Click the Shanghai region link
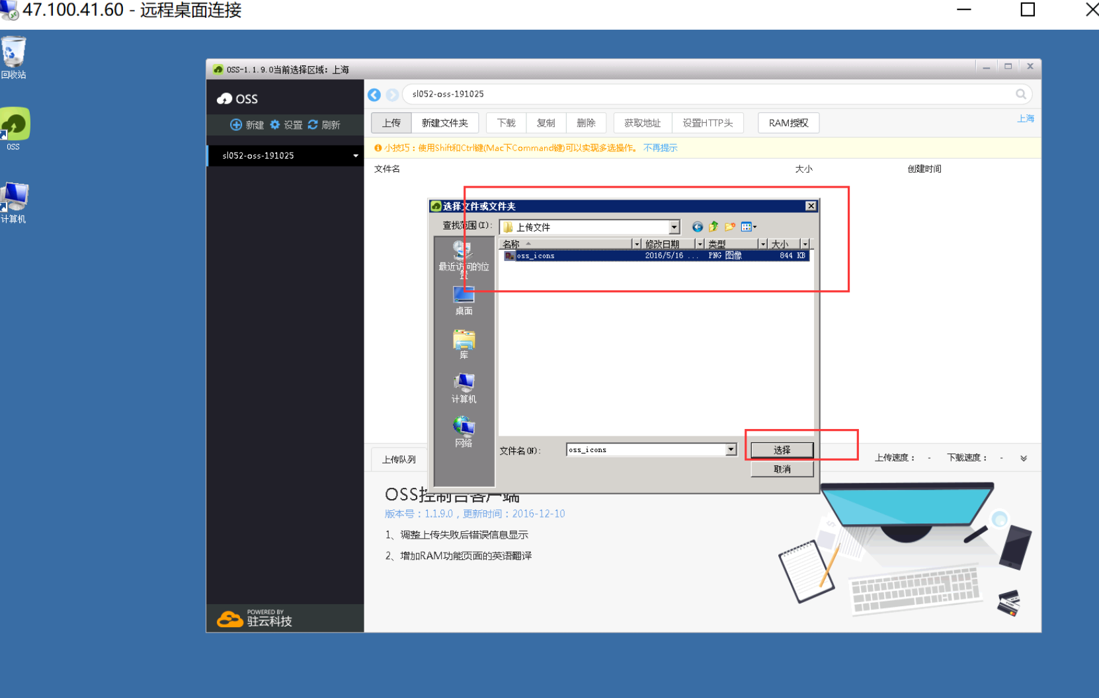Image resolution: width=1099 pixels, height=698 pixels. 1026,119
